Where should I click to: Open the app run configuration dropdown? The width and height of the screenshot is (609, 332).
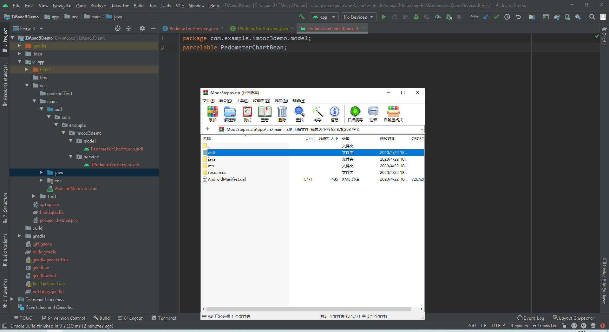[324, 17]
